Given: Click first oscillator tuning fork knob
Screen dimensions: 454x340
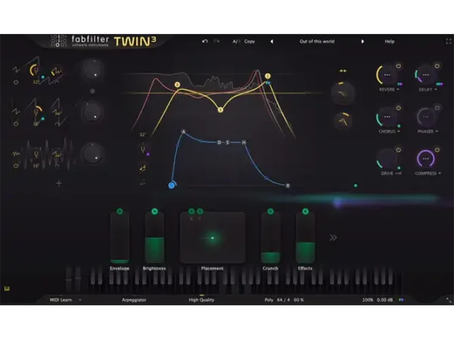Looking at the screenshot, I should (36, 70).
